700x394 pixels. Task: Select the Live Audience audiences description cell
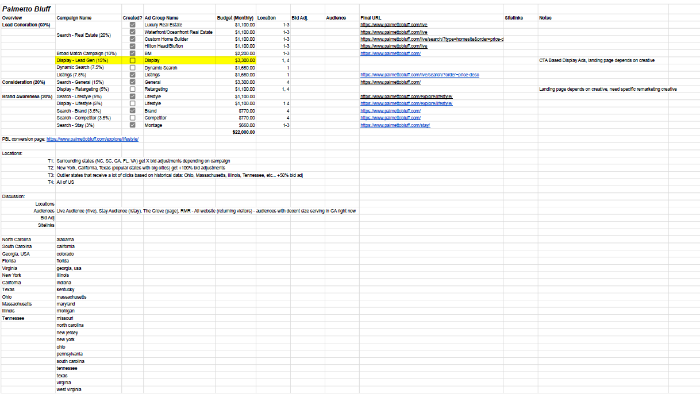tap(206, 211)
